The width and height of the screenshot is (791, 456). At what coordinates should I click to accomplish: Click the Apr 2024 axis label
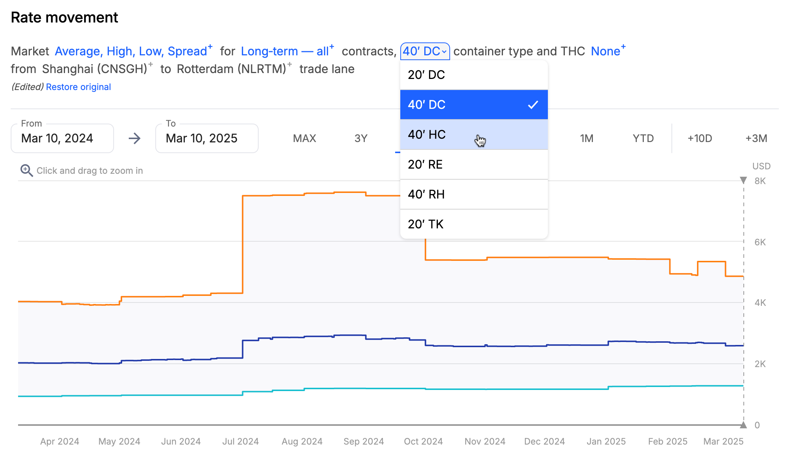click(x=60, y=442)
